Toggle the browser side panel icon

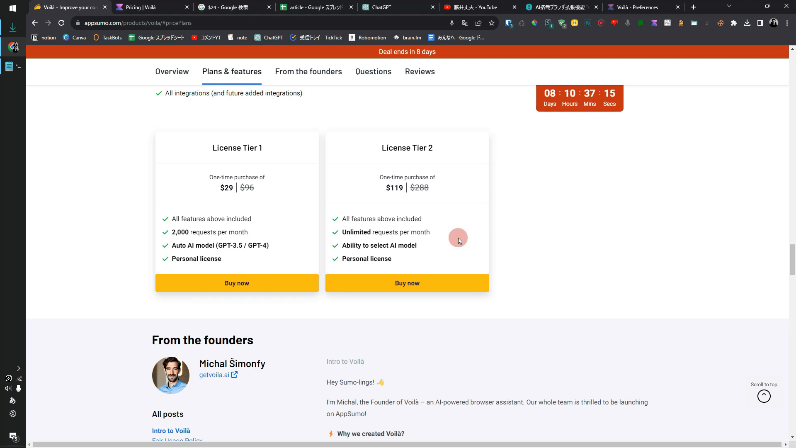tap(760, 23)
